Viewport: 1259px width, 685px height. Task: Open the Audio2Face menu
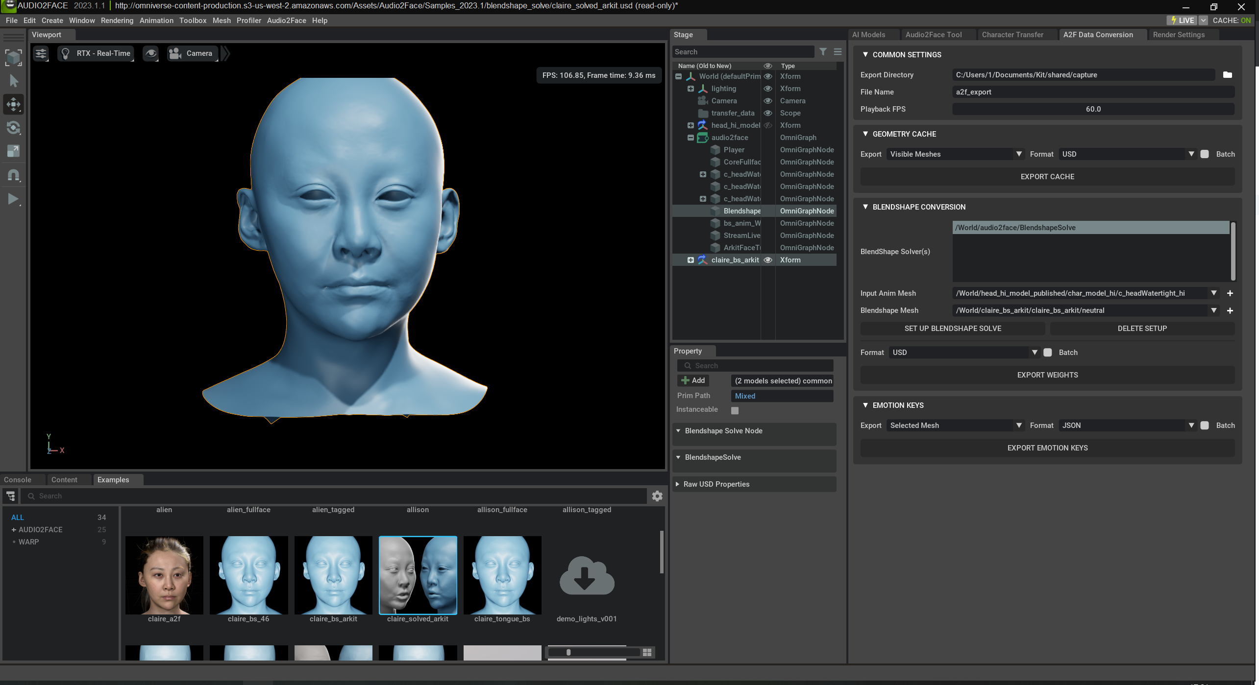coord(286,21)
